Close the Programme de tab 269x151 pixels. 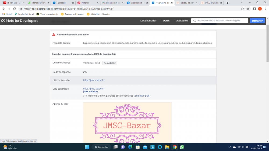coord(172,3)
